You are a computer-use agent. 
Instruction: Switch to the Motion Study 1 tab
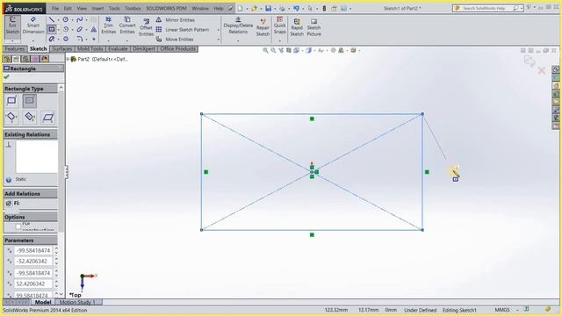point(77,302)
